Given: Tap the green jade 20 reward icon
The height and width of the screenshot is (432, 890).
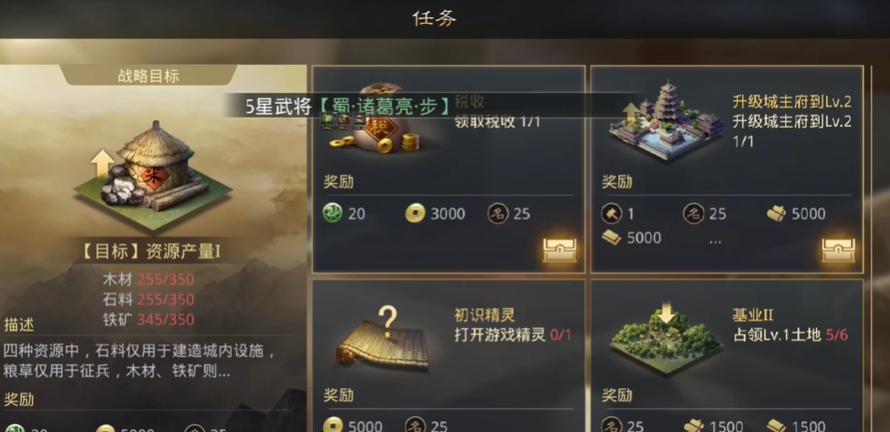Looking at the screenshot, I should click(x=333, y=214).
